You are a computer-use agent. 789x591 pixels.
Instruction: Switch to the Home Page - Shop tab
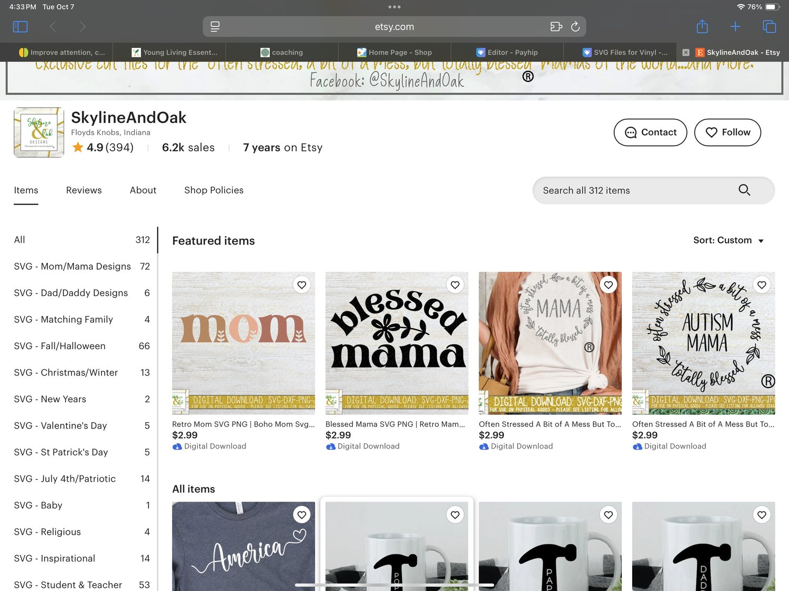394,53
